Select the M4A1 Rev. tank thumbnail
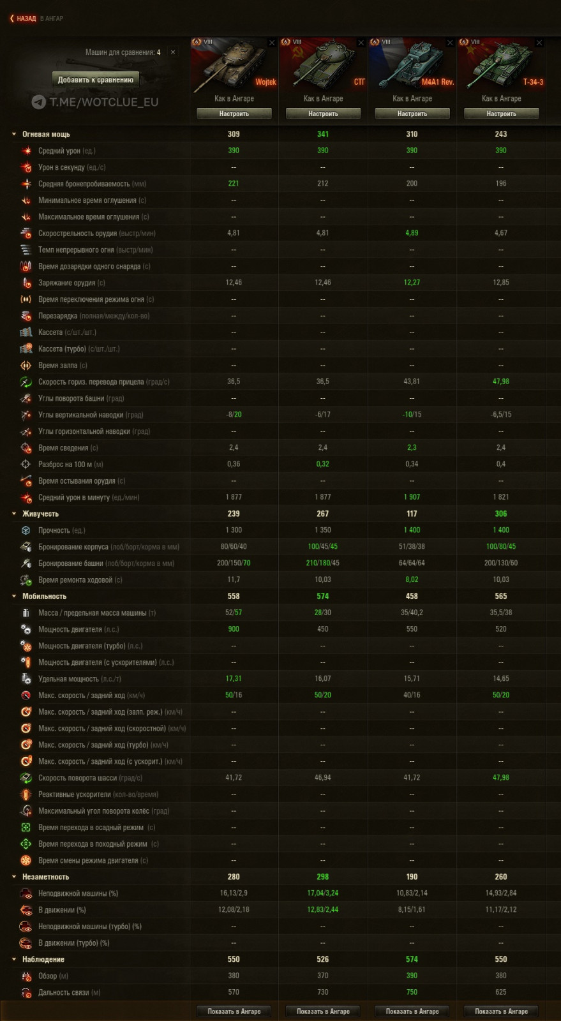 click(x=412, y=65)
